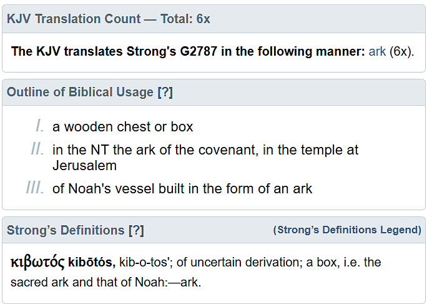Select outline item about ark of the covenant
The width and height of the screenshot is (427, 304).
pyautogui.click(x=205, y=158)
